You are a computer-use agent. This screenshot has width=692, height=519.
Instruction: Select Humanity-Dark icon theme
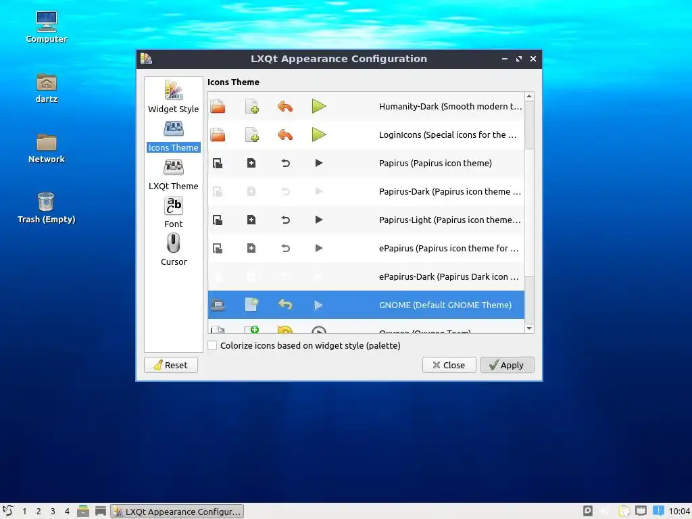366,106
